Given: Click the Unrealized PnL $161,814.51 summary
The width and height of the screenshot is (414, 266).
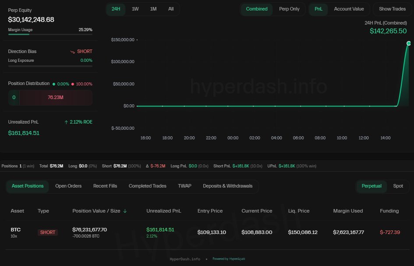Looking at the screenshot, I should [24, 133].
